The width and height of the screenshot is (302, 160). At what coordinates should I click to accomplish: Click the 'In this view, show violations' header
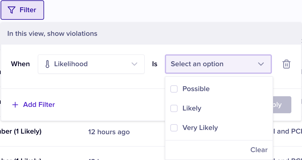(x=52, y=33)
